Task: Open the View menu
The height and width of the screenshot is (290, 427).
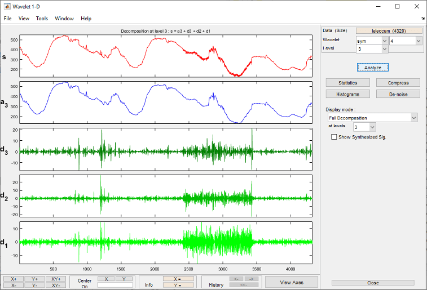Action: click(x=24, y=19)
